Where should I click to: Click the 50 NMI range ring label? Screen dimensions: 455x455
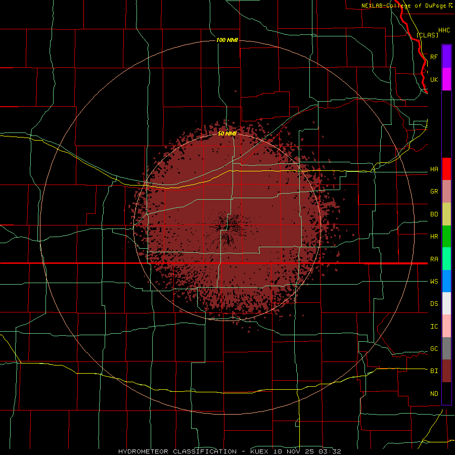(x=227, y=133)
